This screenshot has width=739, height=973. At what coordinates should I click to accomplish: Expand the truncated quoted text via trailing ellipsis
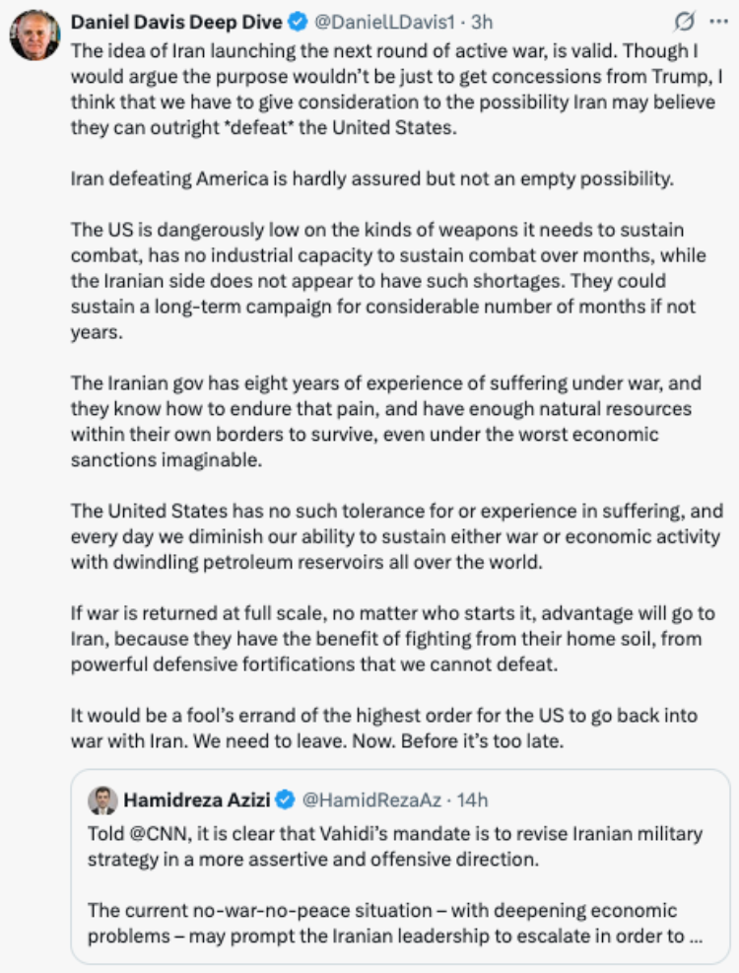point(697,936)
